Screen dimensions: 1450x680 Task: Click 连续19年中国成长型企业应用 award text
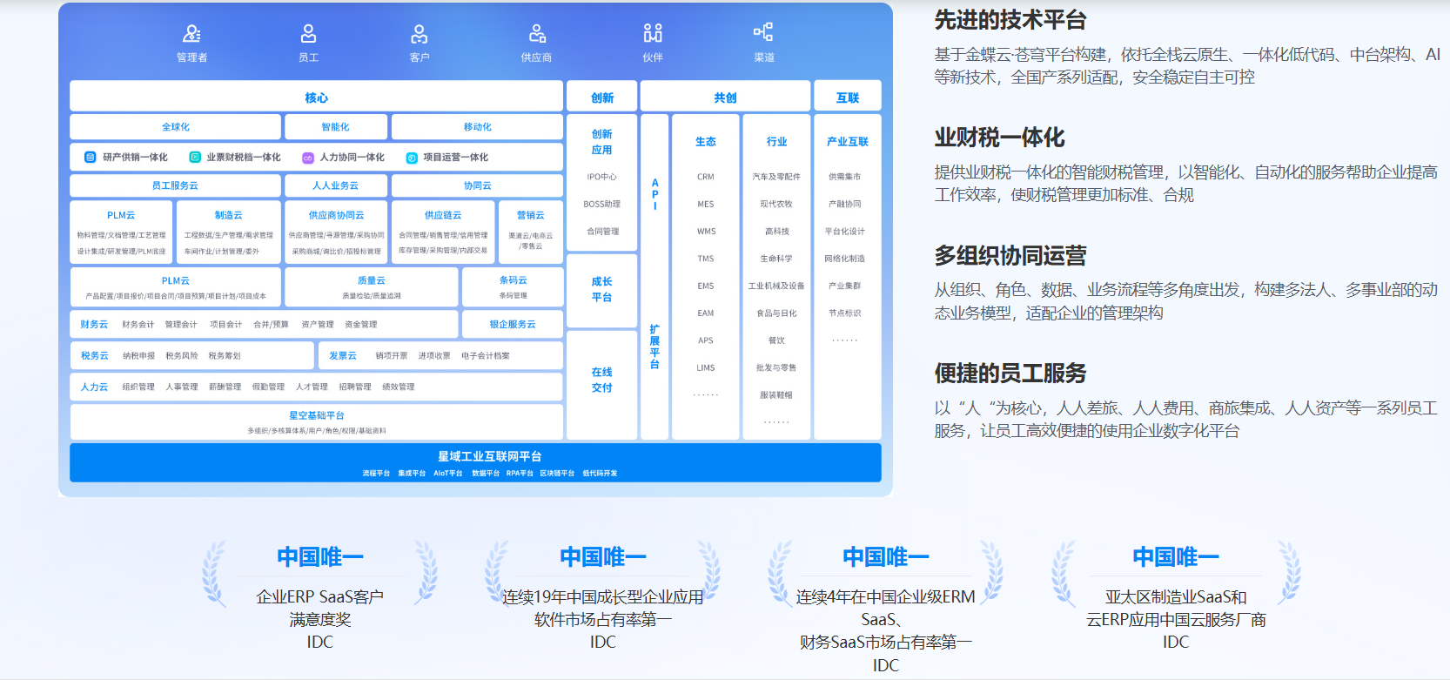(x=602, y=597)
